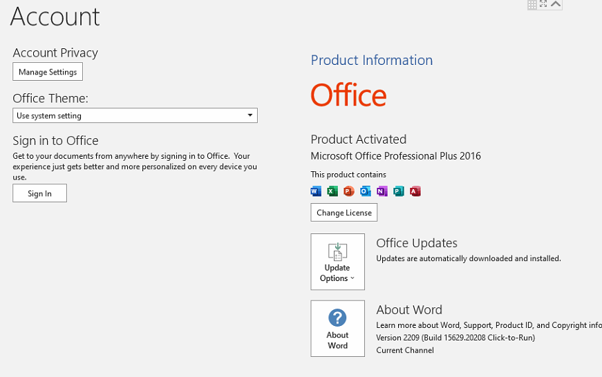The height and width of the screenshot is (377, 602).
Task: Click the Current Channel text
Action: coord(405,350)
